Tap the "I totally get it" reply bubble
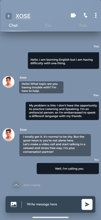The image size is (101, 220). [55, 145]
